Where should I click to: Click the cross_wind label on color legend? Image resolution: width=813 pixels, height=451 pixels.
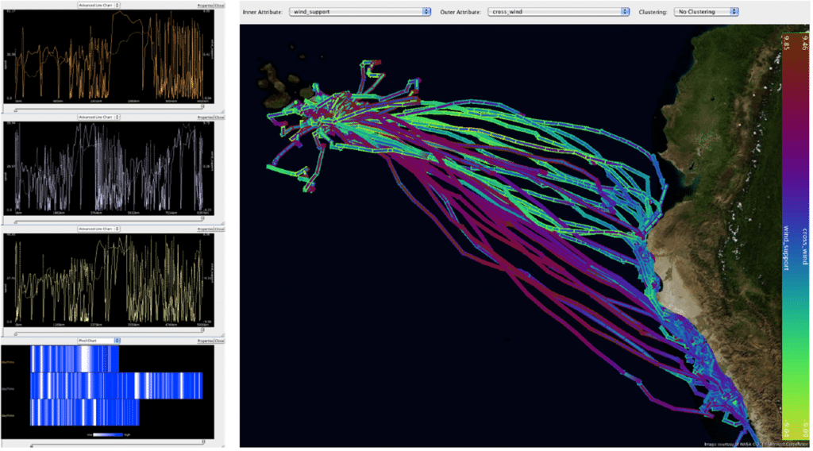tap(804, 247)
